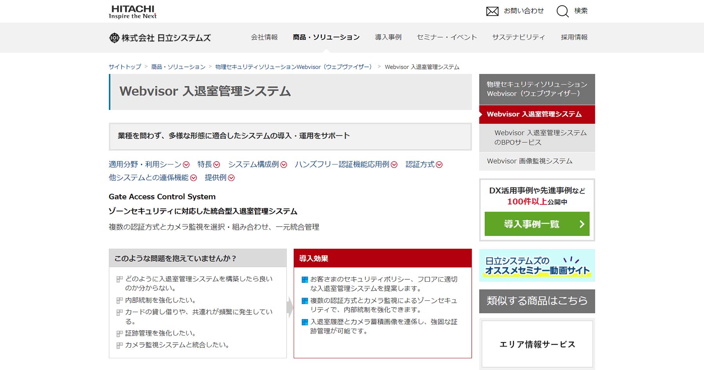Click arrow icon next to 特長
Image resolution: width=704 pixels, height=370 pixels.
pyautogui.click(x=217, y=165)
